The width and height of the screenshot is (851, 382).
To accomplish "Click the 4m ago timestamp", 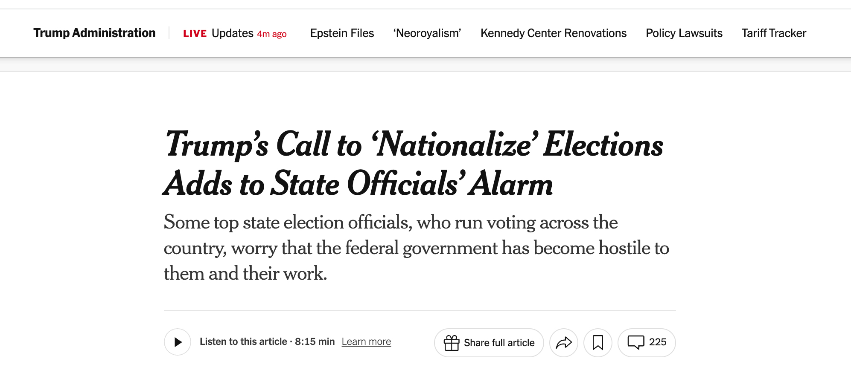I will click(272, 34).
